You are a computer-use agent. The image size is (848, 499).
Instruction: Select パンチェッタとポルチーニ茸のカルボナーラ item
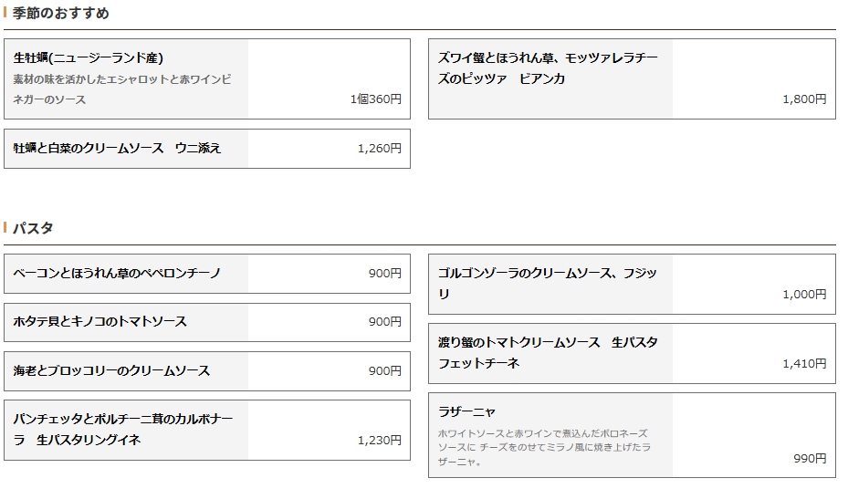(207, 431)
